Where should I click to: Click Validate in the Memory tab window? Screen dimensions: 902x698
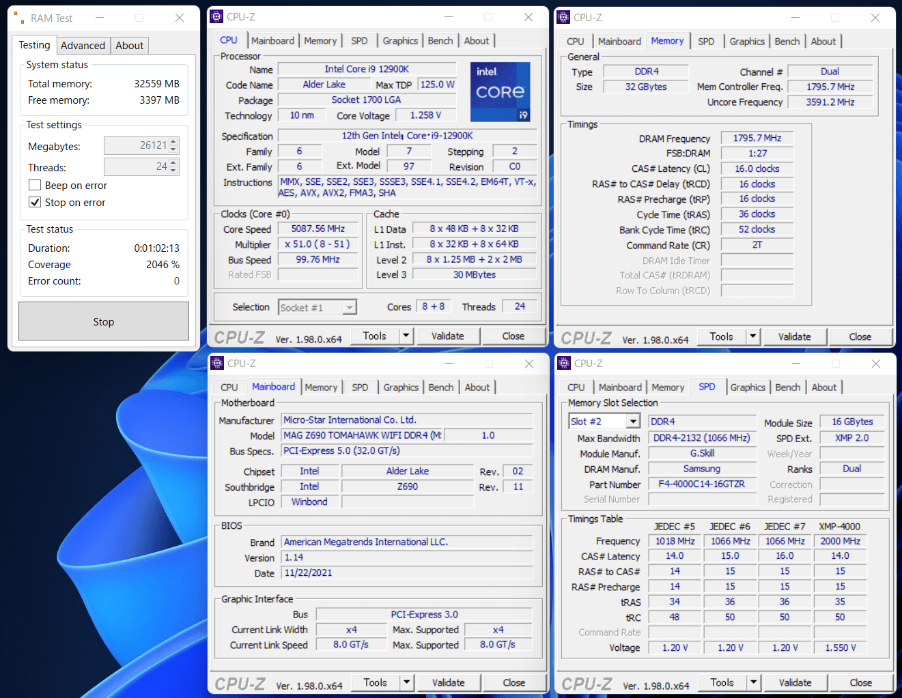coord(795,336)
